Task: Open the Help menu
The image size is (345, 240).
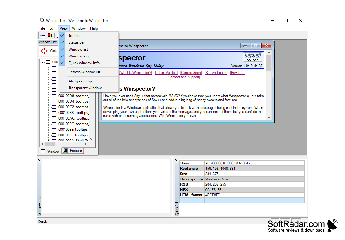Action: pyautogui.click(x=94, y=28)
